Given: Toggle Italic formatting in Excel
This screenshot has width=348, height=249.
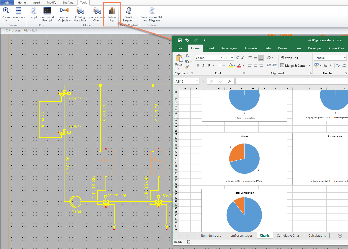Looking at the screenshot, I should point(203,65).
